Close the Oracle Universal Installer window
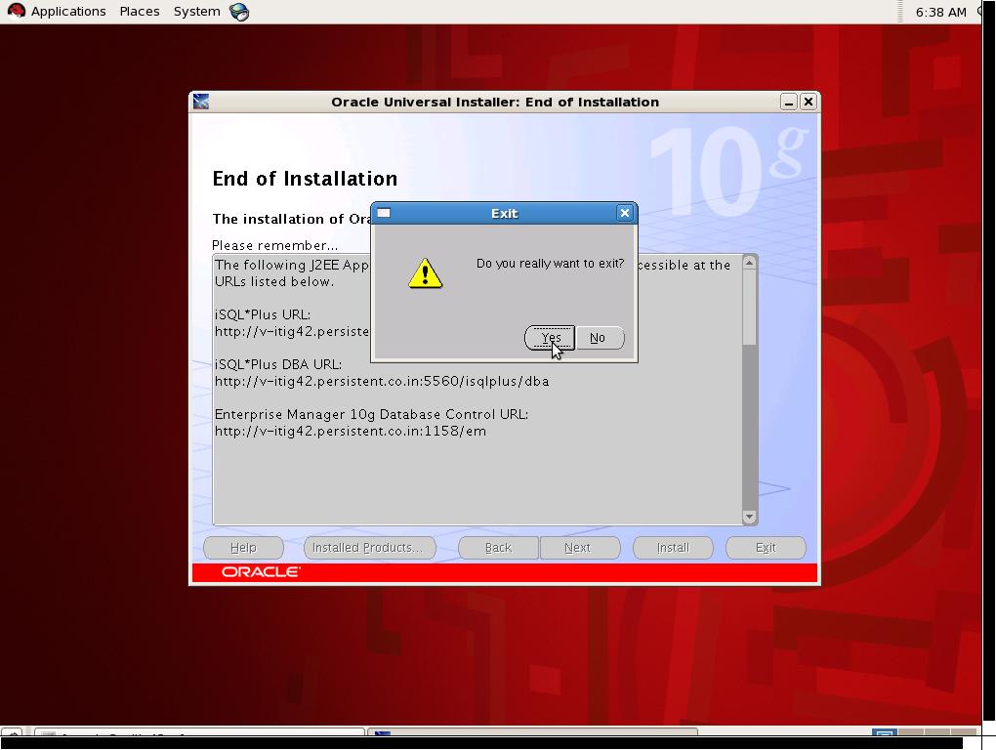 pos(808,102)
